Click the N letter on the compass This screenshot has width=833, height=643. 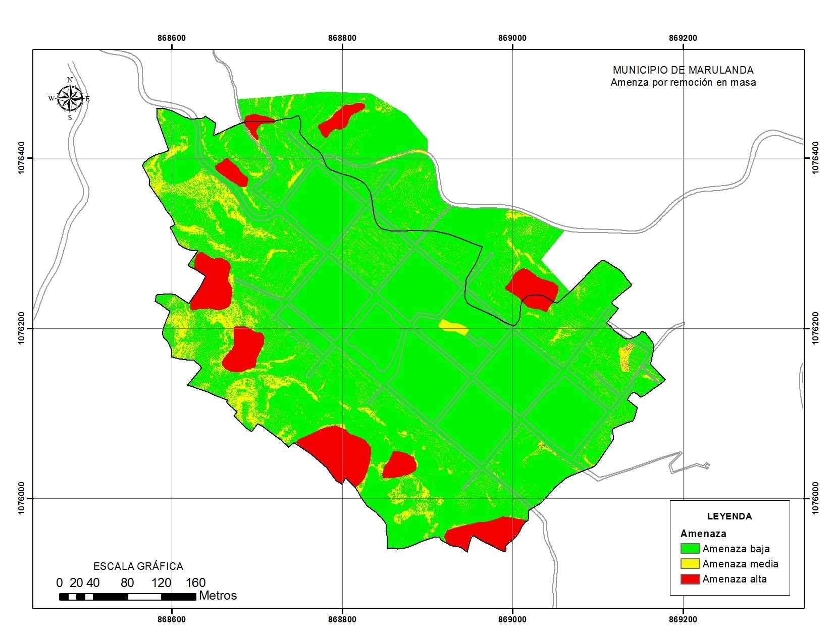coord(70,80)
